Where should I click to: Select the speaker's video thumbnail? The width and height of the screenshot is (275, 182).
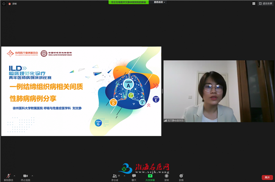219,91
